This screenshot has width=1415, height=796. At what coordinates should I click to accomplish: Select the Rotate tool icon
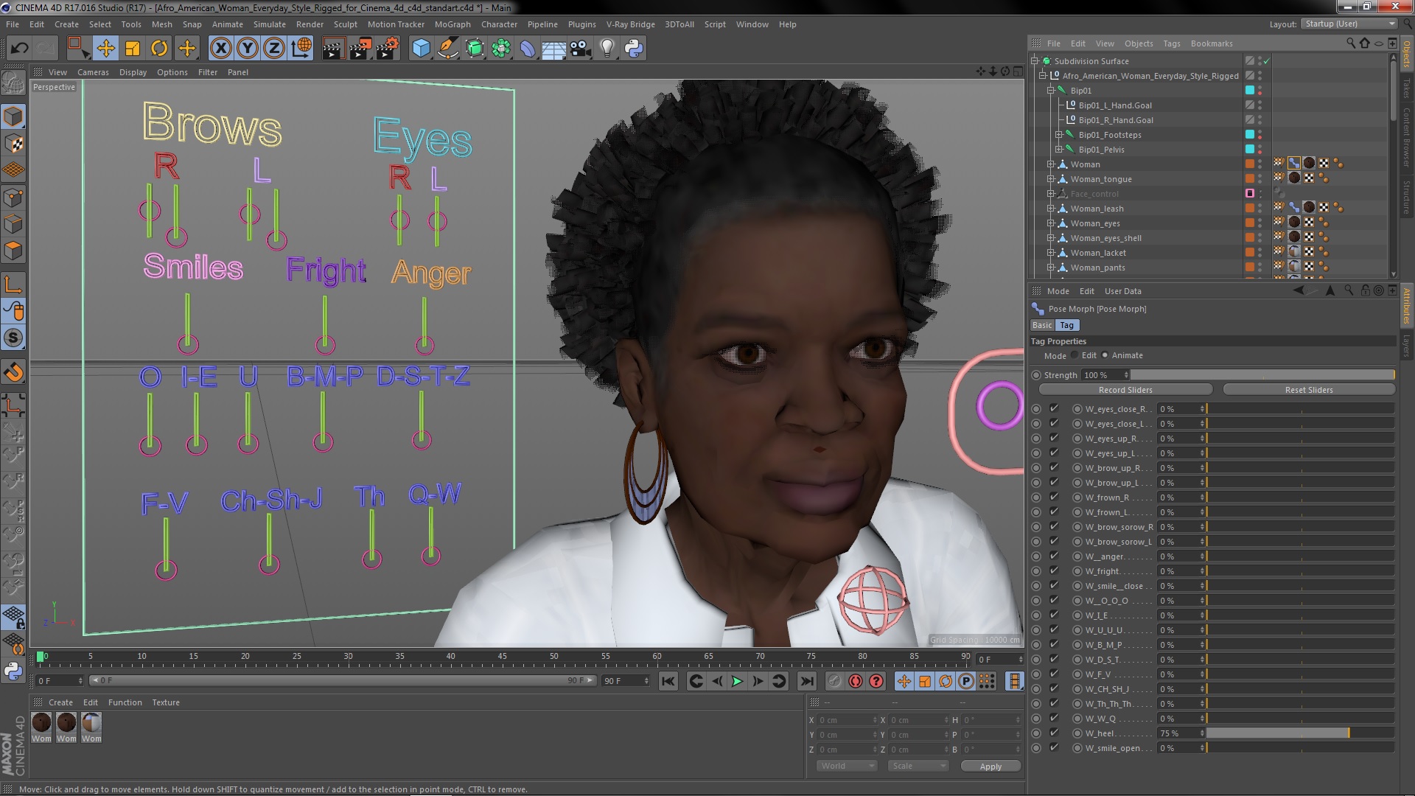[x=159, y=49]
